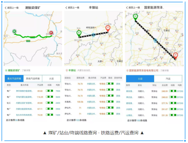Open 了解详情 link beside 潮脑梁煤矿
Viewport: 188px width, 143px height.
tap(26, 70)
